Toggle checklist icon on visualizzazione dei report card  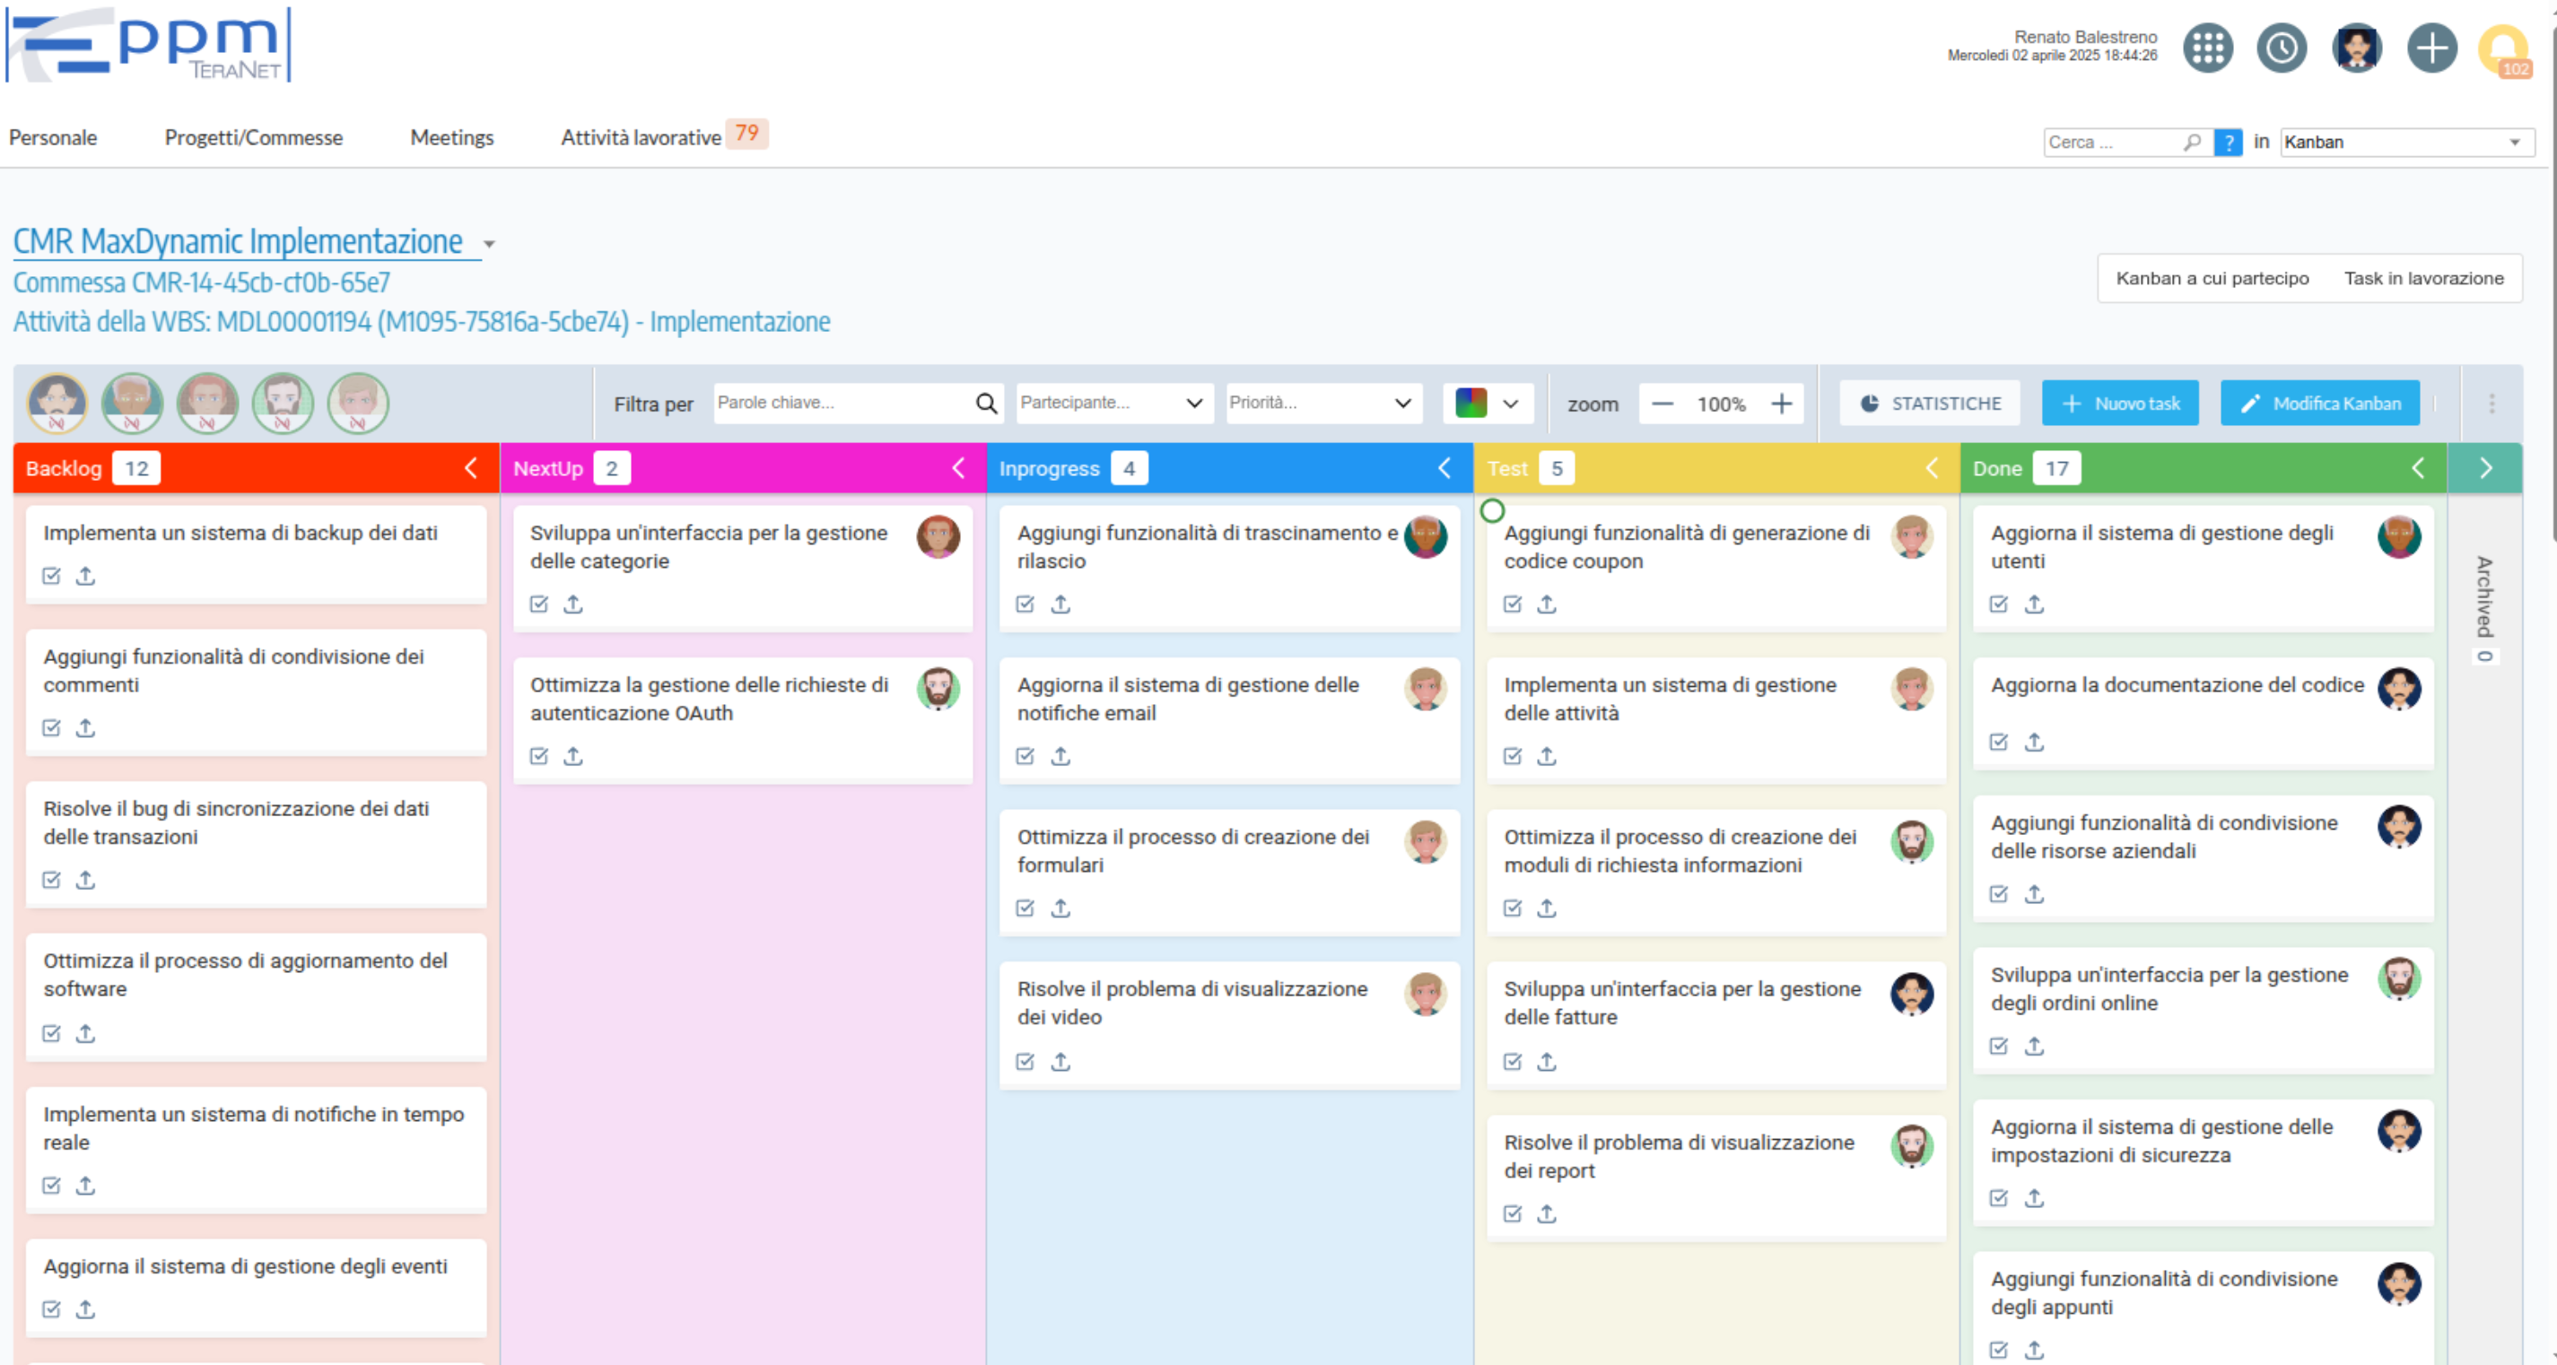1513,1213
